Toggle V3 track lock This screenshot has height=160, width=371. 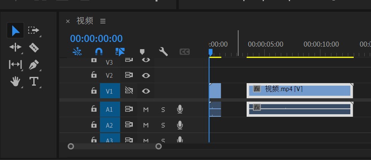click(94, 60)
